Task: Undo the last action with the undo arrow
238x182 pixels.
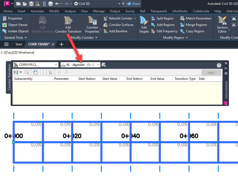Action: 57,4
